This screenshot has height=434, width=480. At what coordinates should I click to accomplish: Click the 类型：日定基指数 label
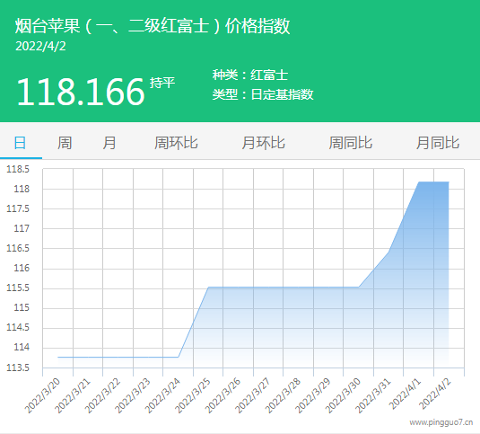(x=263, y=94)
